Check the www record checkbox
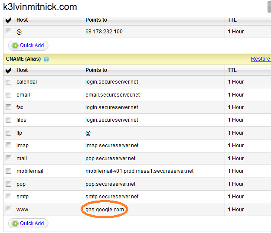 click(8, 209)
